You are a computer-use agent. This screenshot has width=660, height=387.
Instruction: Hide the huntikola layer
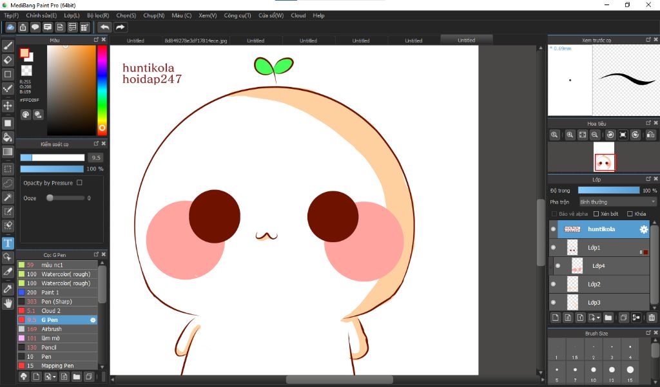coord(554,229)
